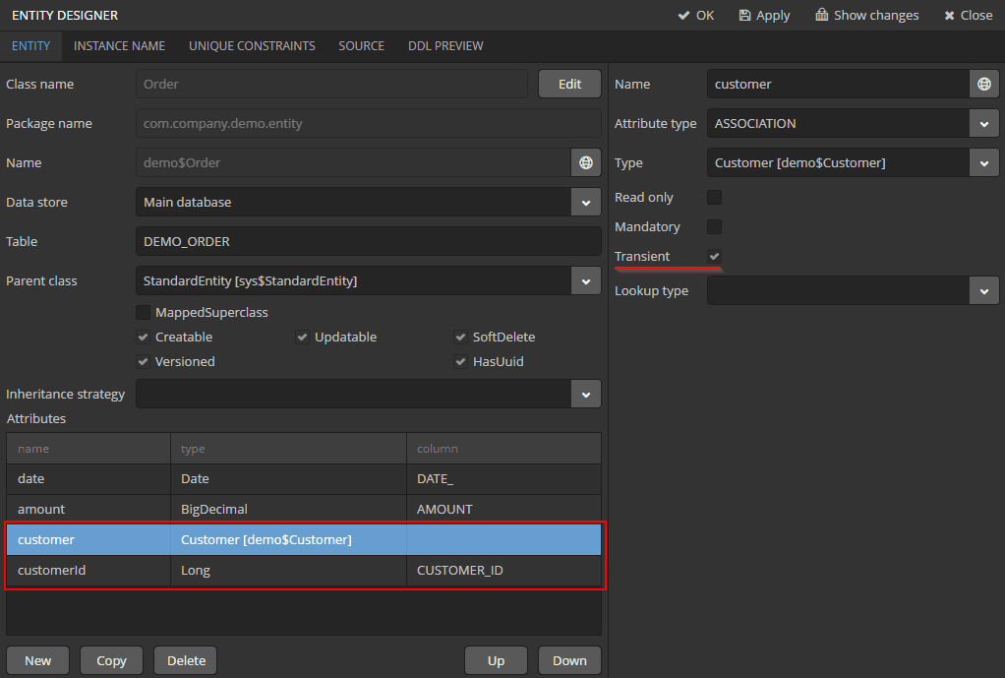
Task: Click the OK checkmark in header
Action: 695,15
